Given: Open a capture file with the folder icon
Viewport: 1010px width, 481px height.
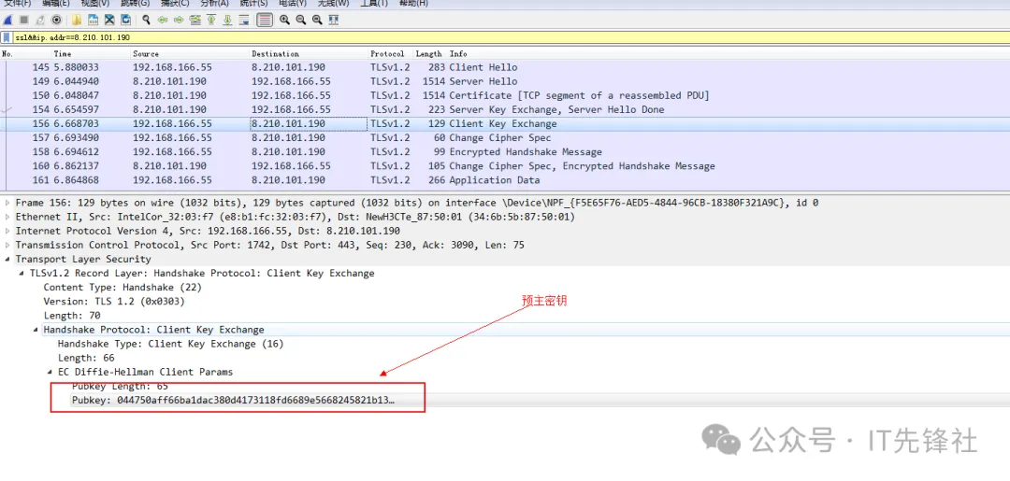Looking at the screenshot, I should click(x=76, y=20).
